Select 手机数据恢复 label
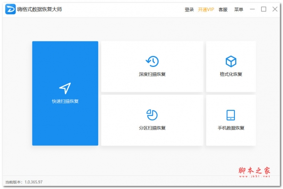This screenshot has width=283, height=189. coord(231,128)
